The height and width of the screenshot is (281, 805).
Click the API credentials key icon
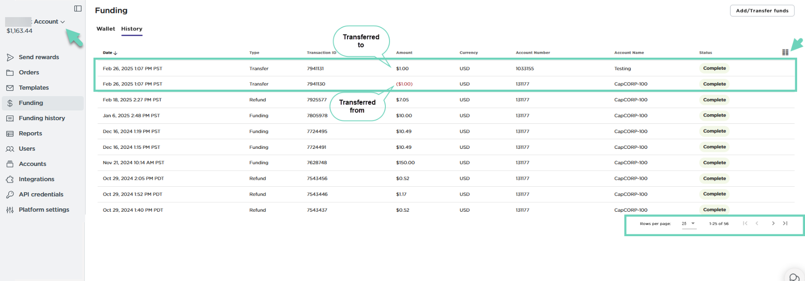10,195
